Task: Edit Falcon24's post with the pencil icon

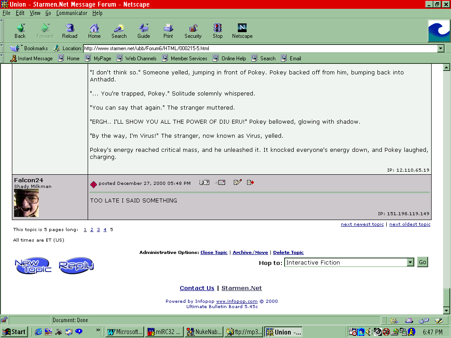Action: [237, 183]
